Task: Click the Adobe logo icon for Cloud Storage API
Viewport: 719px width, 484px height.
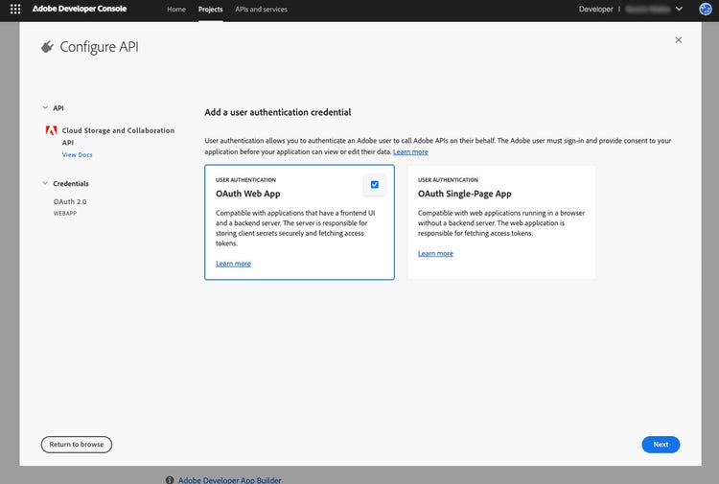Action: coord(52,130)
